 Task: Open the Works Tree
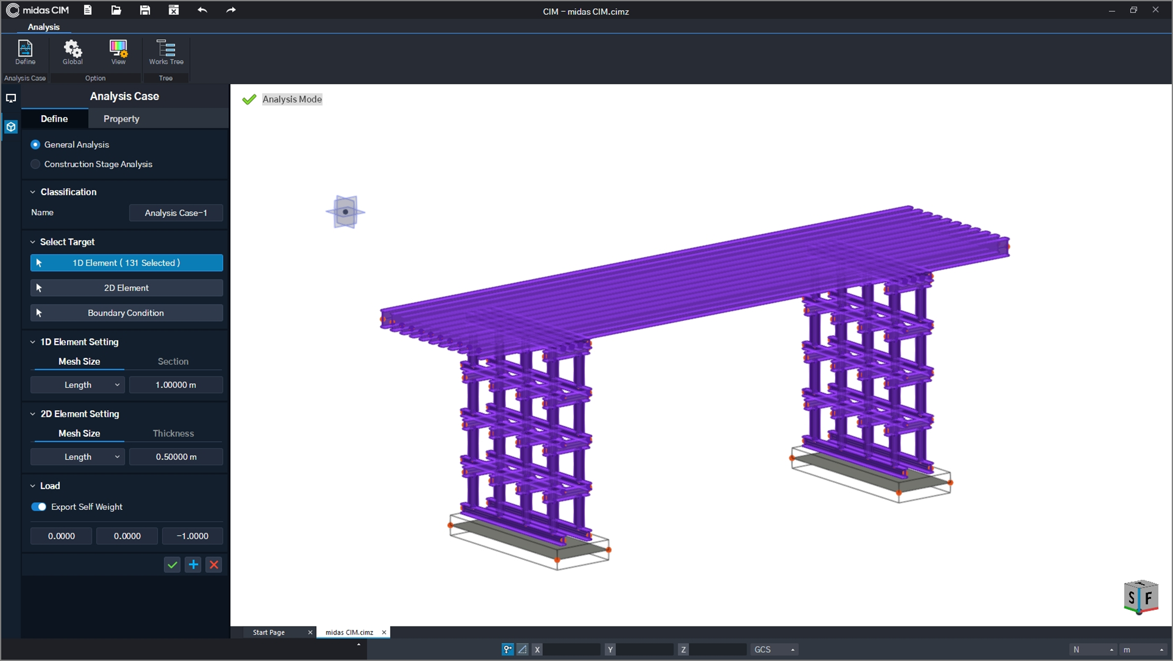166,52
